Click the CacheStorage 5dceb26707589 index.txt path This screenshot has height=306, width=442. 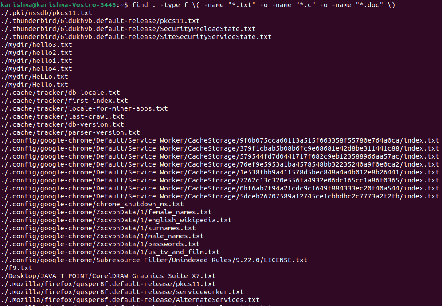(x=220, y=196)
